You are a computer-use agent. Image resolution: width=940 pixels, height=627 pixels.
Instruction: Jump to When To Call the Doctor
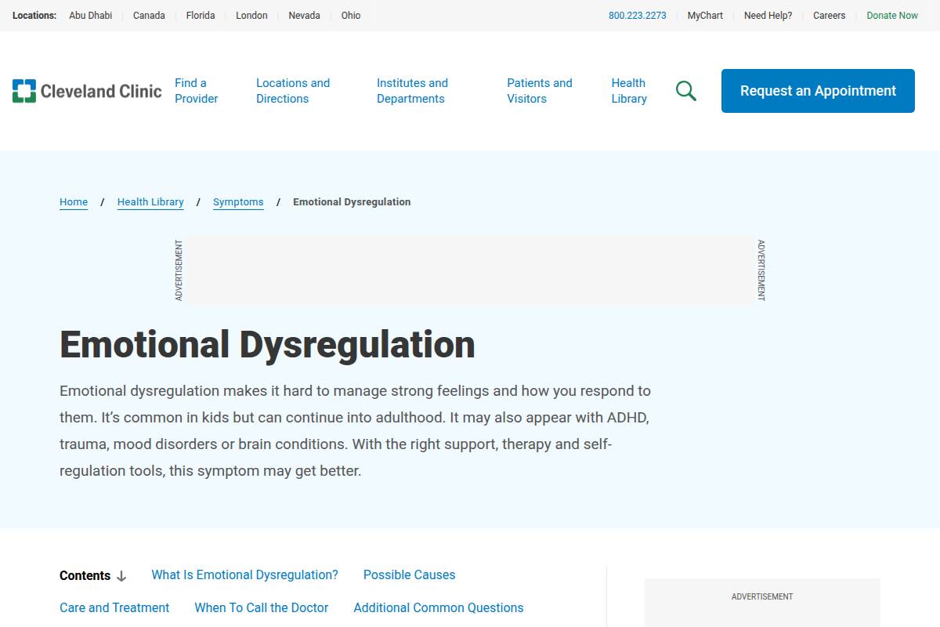tap(261, 608)
